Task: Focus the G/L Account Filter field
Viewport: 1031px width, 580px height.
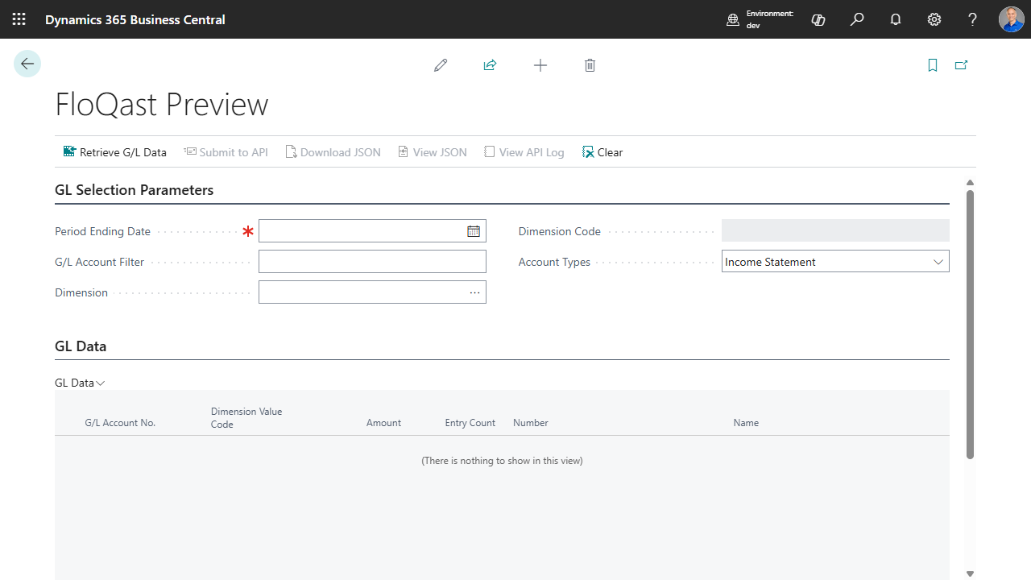Action: pyautogui.click(x=372, y=262)
